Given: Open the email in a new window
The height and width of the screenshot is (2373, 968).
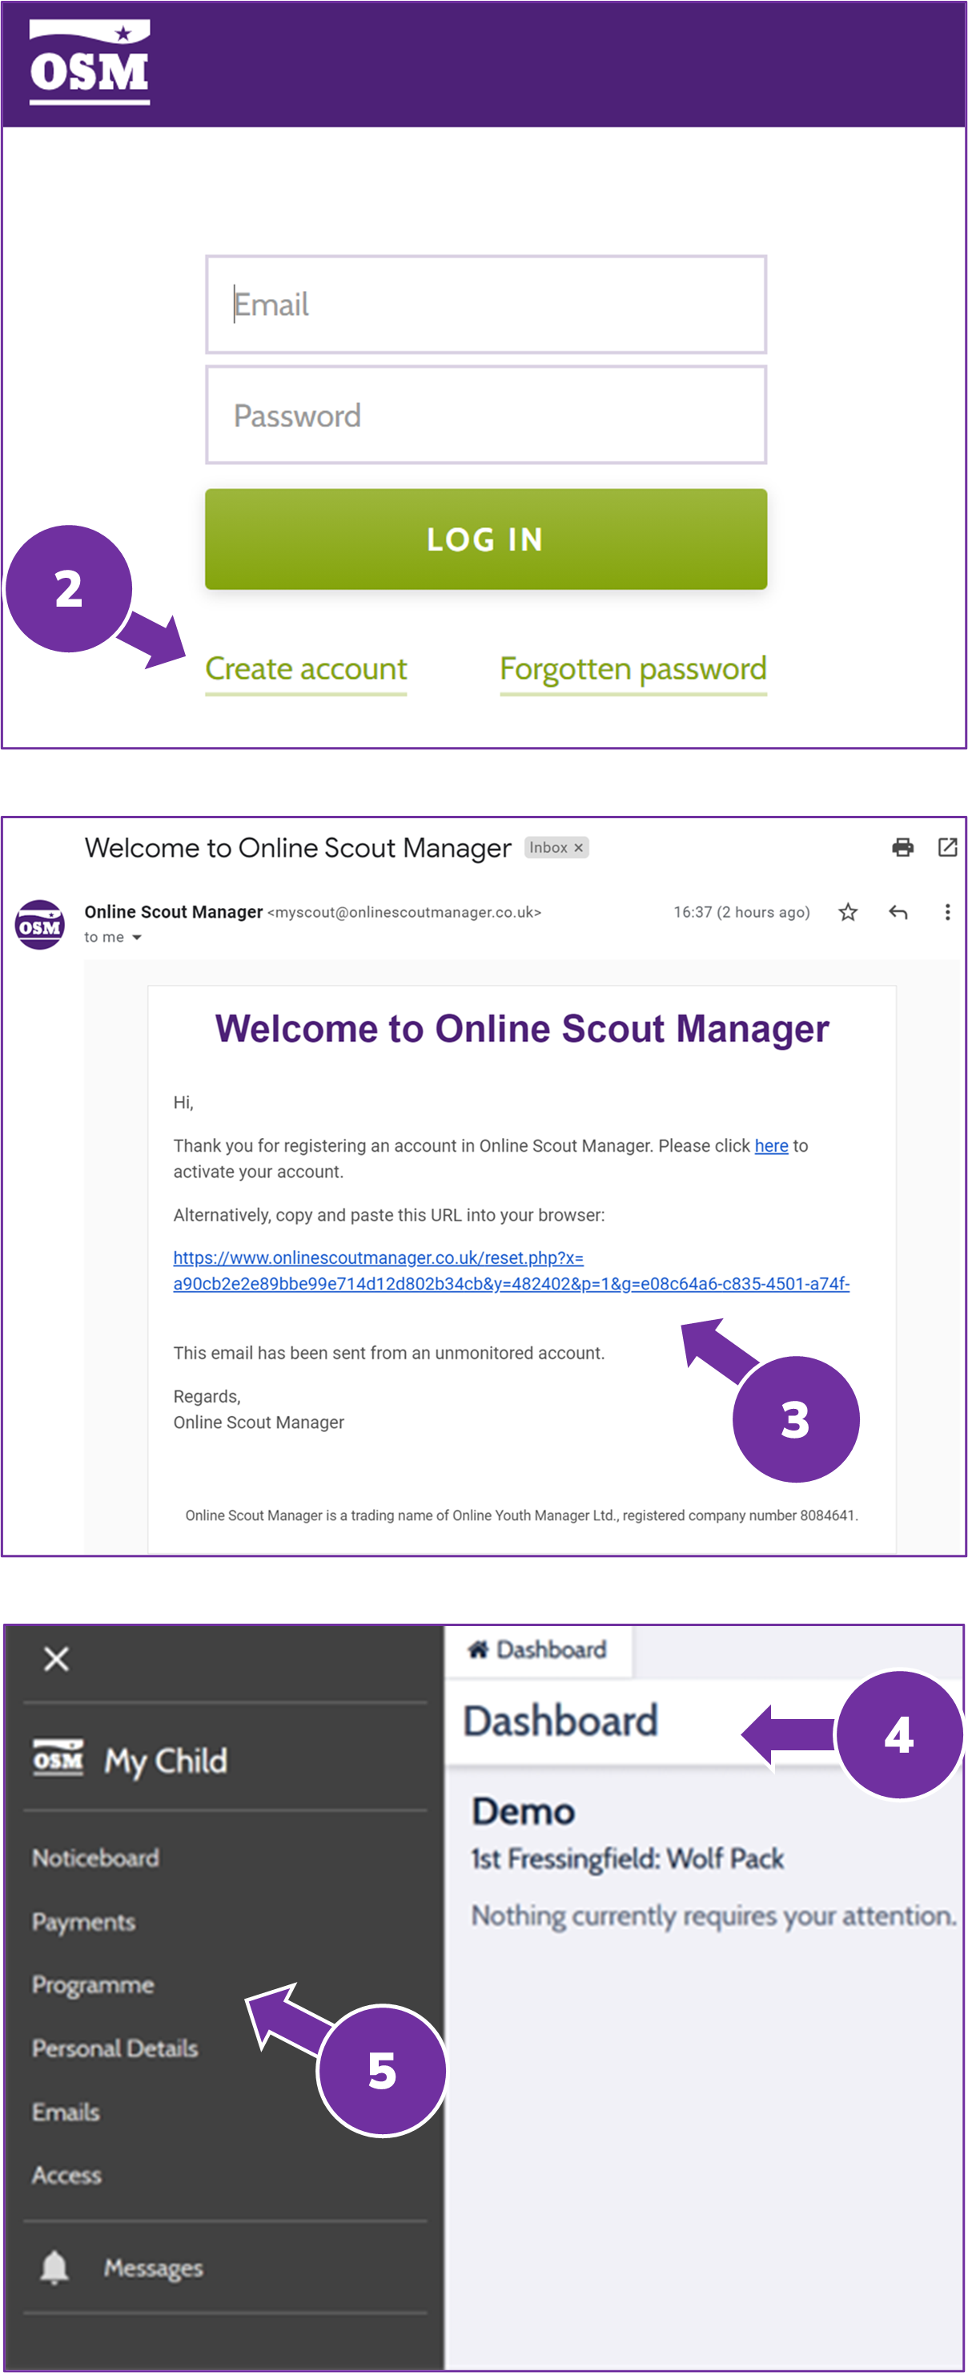Looking at the screenshot, I should (947, 848).
